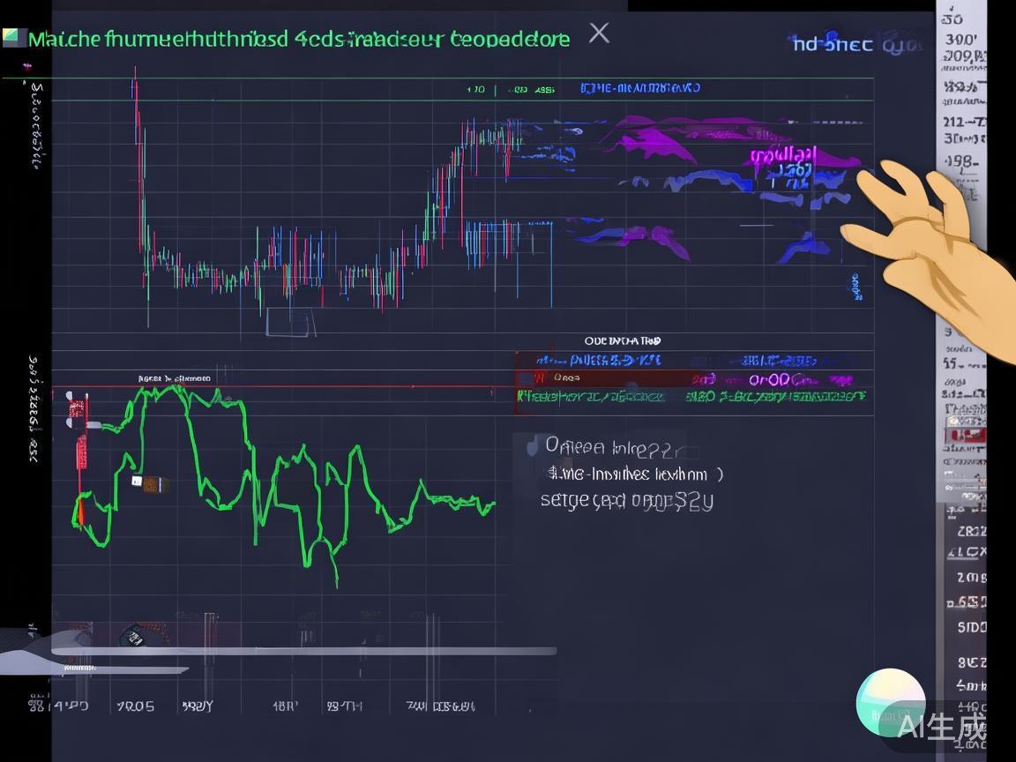This screenshot has width=1016, height=762.
Task: Click the red highlighted price in right price scale
Action: click(x=963, y=436)
